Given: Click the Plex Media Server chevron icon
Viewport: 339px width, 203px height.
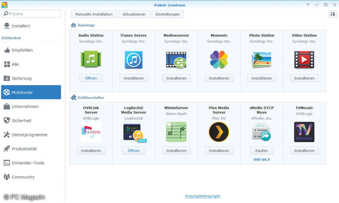Looking at the screenshot, I should click(x=219, y=132).
